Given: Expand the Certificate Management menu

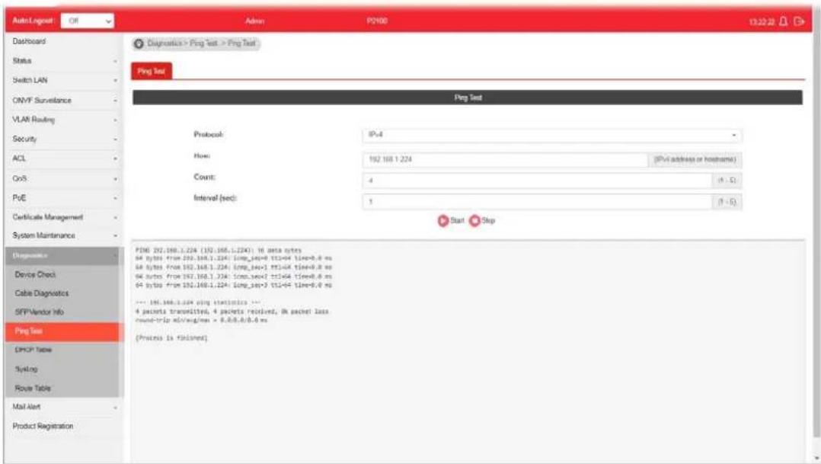Looking at the screenshot, I should (62, 217).
